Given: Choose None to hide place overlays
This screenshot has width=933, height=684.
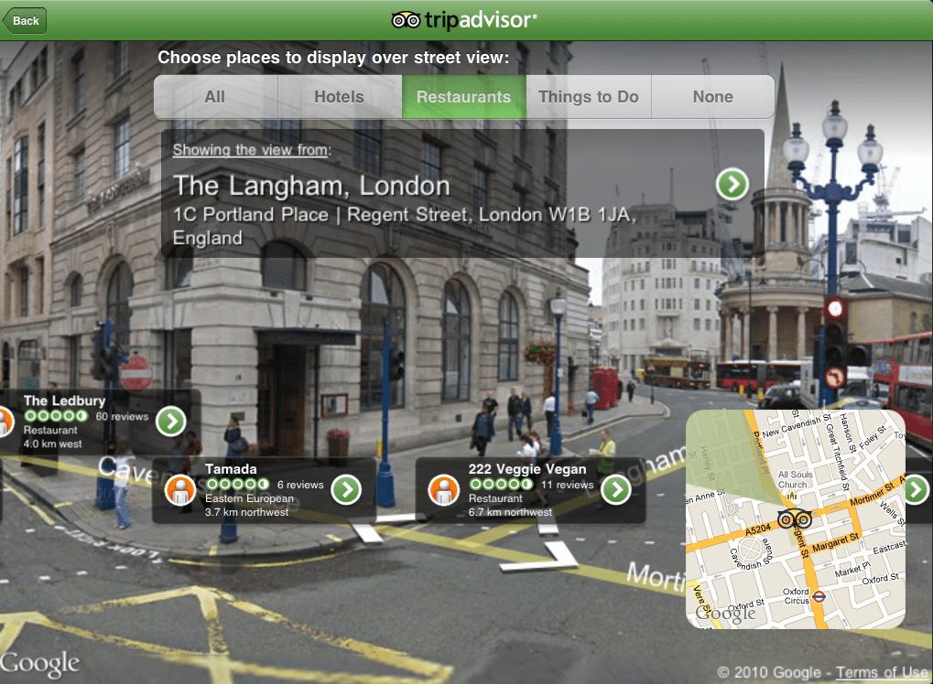Looking at the screenshot, I should tap(713, 97).
